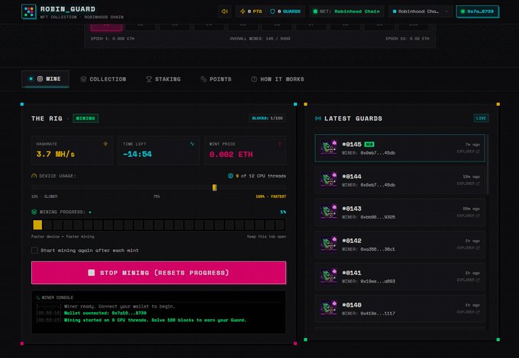Click the Miner Console prompt icon
The image size is (519, 358).
37,298
